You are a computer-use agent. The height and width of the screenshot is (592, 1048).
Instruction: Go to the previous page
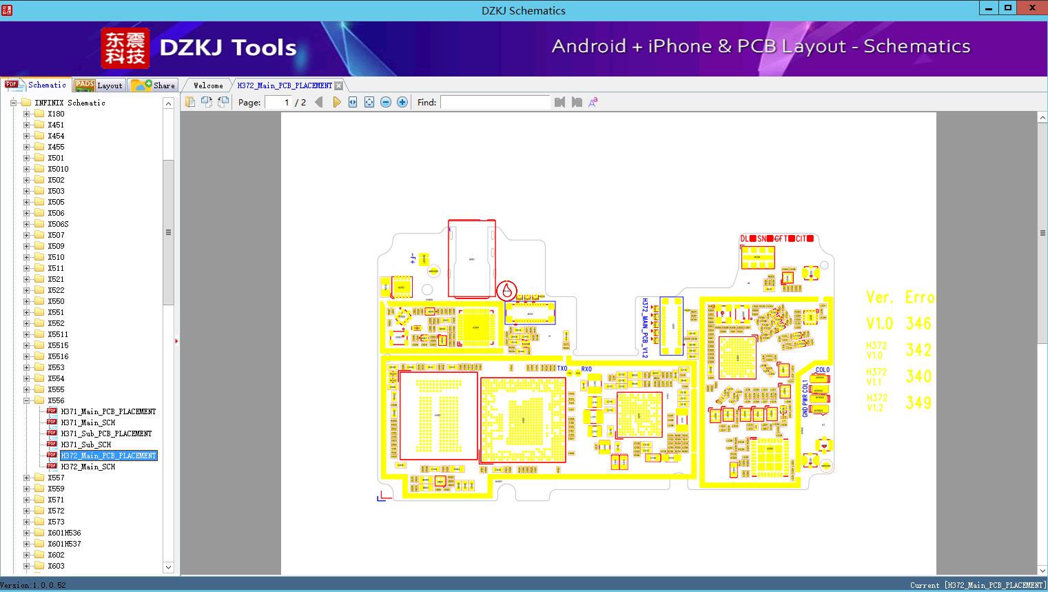tap(318, 102)
